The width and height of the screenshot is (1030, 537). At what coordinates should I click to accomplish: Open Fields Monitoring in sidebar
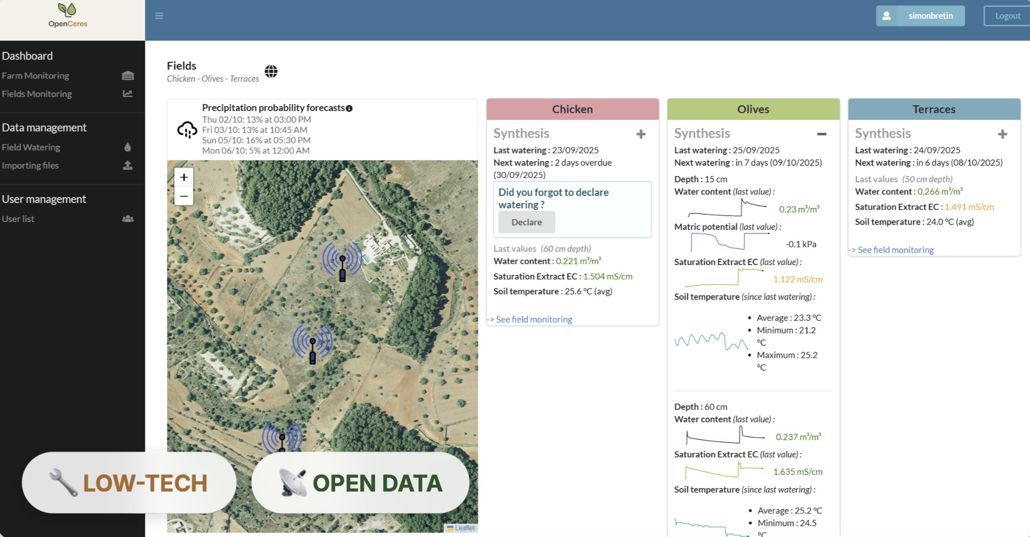37,94
